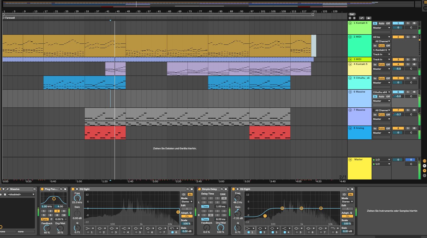Viewport: 427px width, 238px height.
Task: Enable band 5 checkbox in second EQ Eight
Action: tap(297, 232)
